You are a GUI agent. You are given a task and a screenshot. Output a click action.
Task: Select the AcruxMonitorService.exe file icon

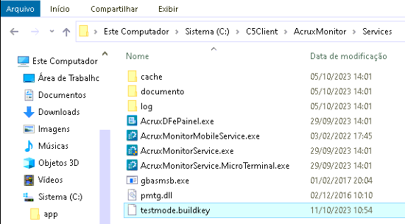pos(132,151)
